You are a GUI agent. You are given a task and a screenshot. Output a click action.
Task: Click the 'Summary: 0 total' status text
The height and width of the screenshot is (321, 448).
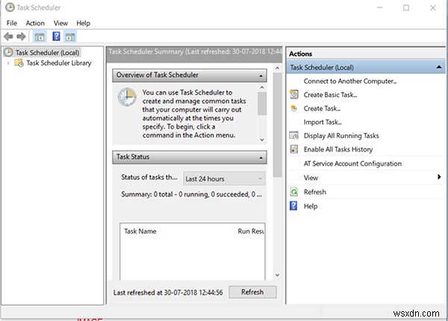pyautogui.click(x=191, y=194)
